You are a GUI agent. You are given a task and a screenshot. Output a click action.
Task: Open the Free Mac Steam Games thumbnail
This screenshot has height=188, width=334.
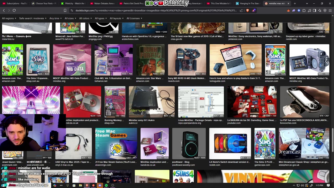[116, 144]
